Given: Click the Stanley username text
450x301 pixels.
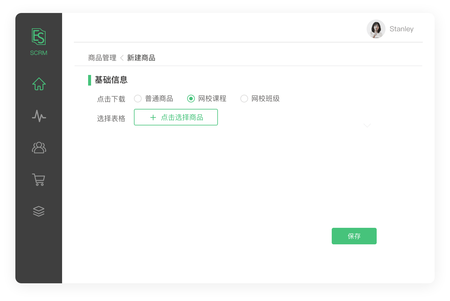Looking at the screenshot, I should 402,29.
